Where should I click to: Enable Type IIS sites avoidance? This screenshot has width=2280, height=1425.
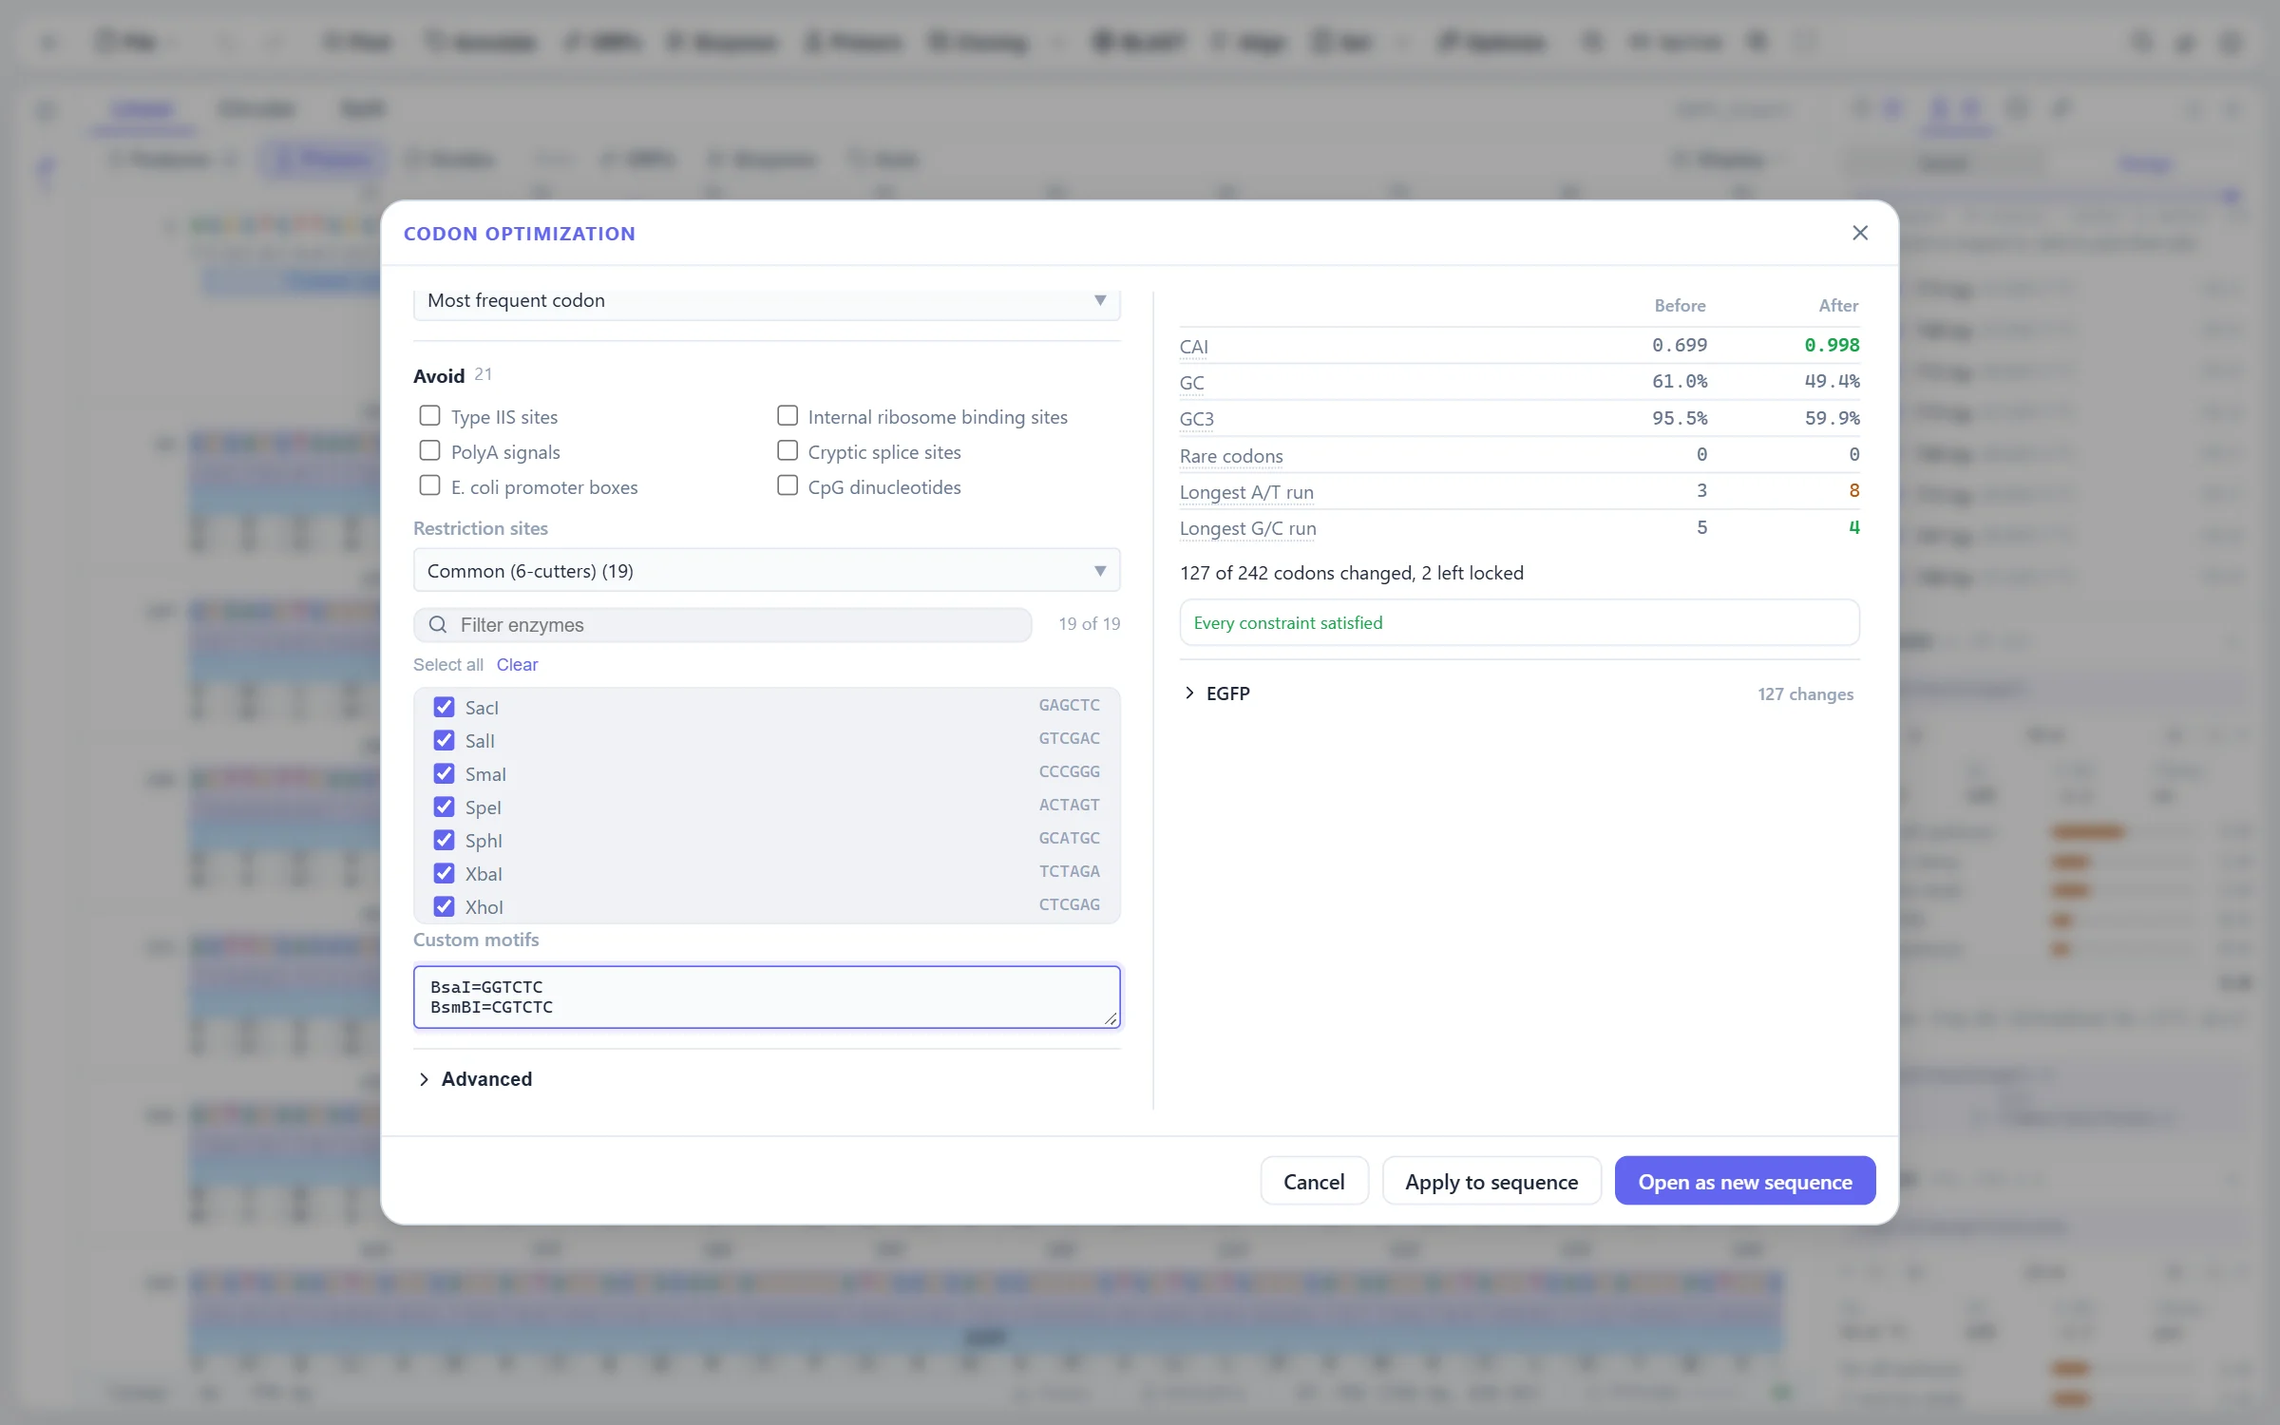(429, 416)
